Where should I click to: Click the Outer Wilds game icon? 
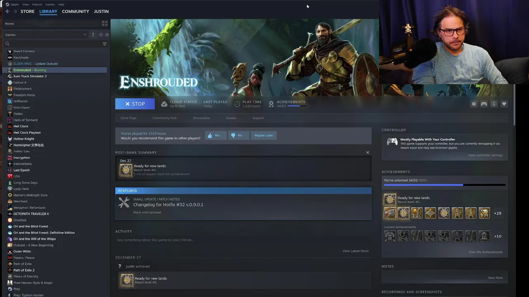[10, 251]
